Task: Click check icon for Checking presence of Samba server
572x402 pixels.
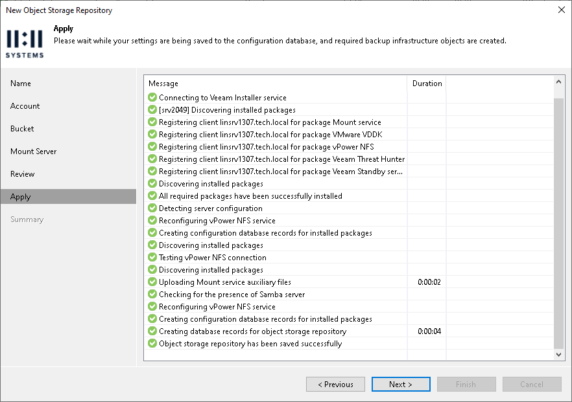Action: click(x=152, y=294)
